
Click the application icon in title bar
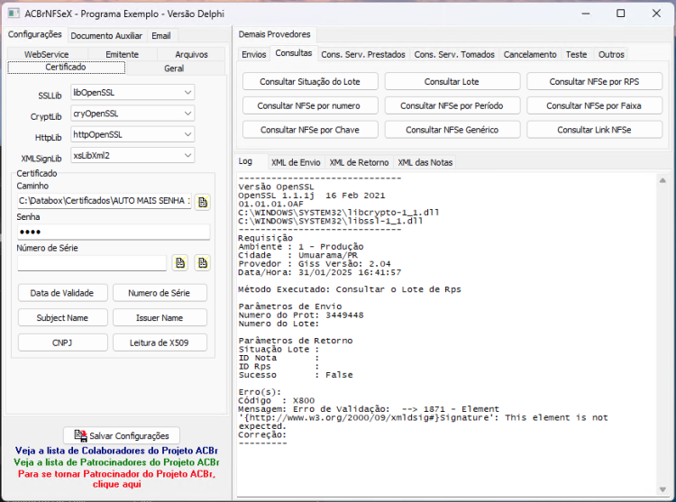tap(14, 14)
